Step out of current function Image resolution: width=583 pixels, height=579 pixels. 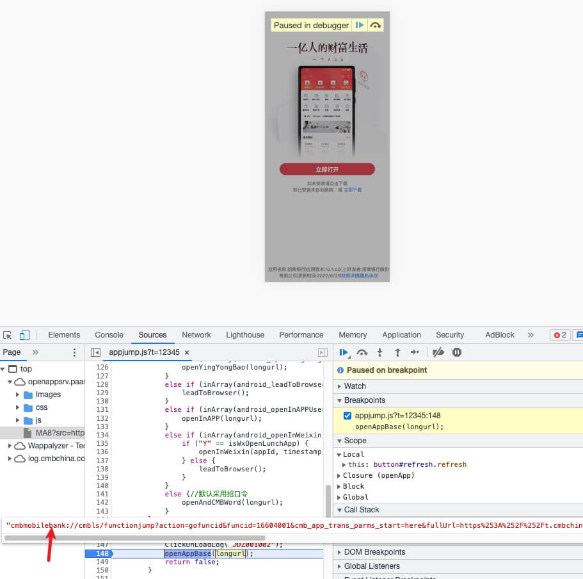tap(397, 352)
